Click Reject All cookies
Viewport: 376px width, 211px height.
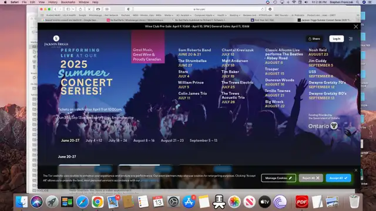tap(311, 178)
